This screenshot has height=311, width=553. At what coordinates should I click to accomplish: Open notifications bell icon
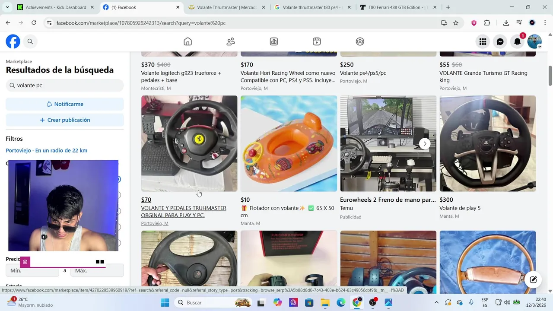coord(517,41)
